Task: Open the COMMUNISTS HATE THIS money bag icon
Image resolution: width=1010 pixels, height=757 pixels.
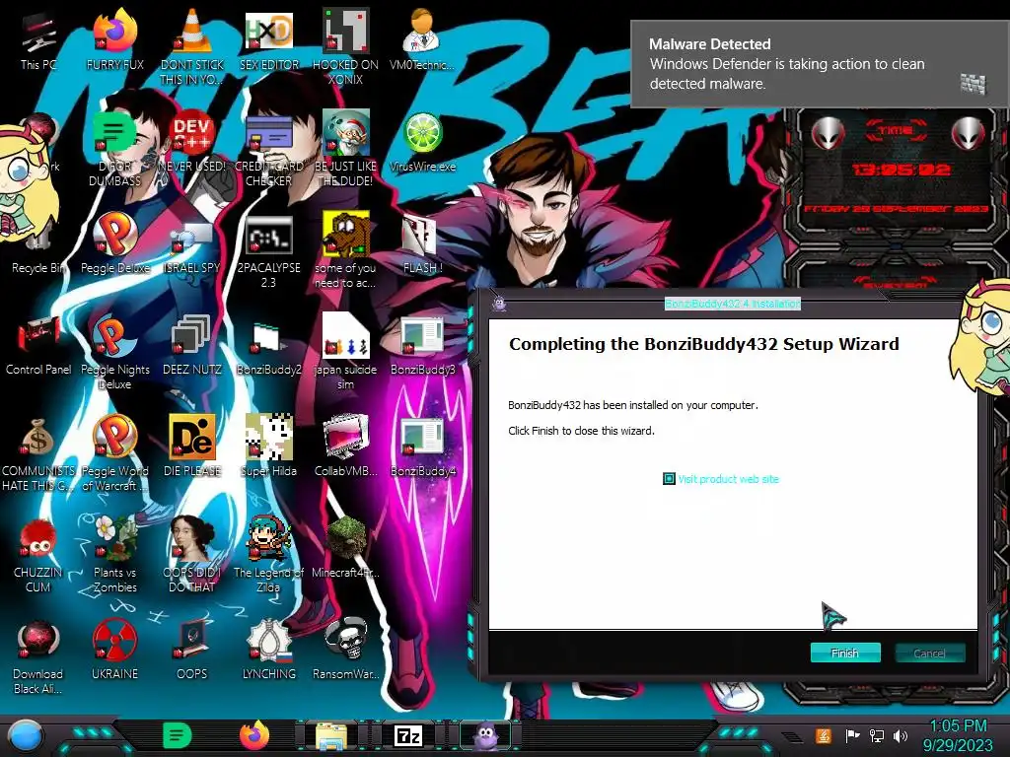Action: 38,454
